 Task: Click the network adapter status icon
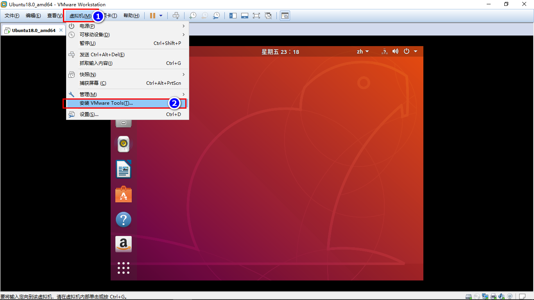coord(485,296)
